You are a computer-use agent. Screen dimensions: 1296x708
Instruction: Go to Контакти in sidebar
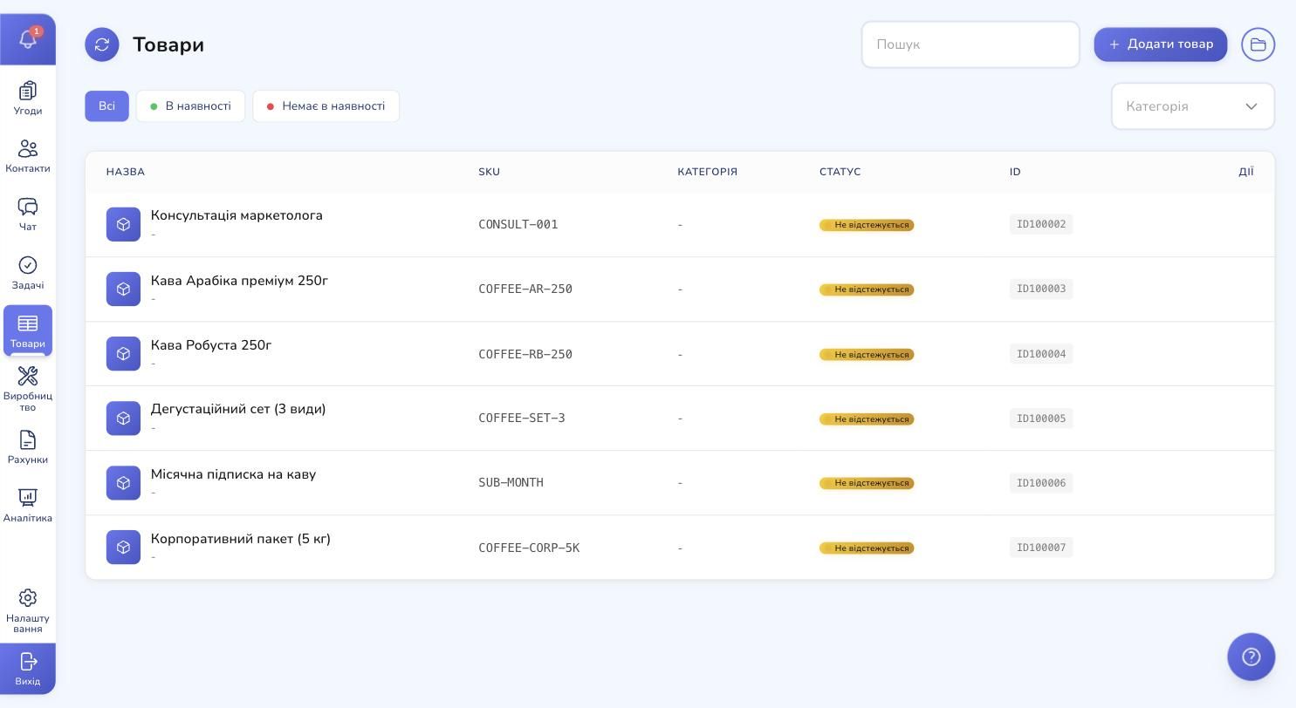pyautogui.click(x=28, y=157)
